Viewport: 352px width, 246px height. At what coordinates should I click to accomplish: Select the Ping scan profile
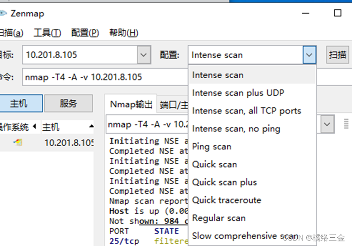[x=252, y=147]
